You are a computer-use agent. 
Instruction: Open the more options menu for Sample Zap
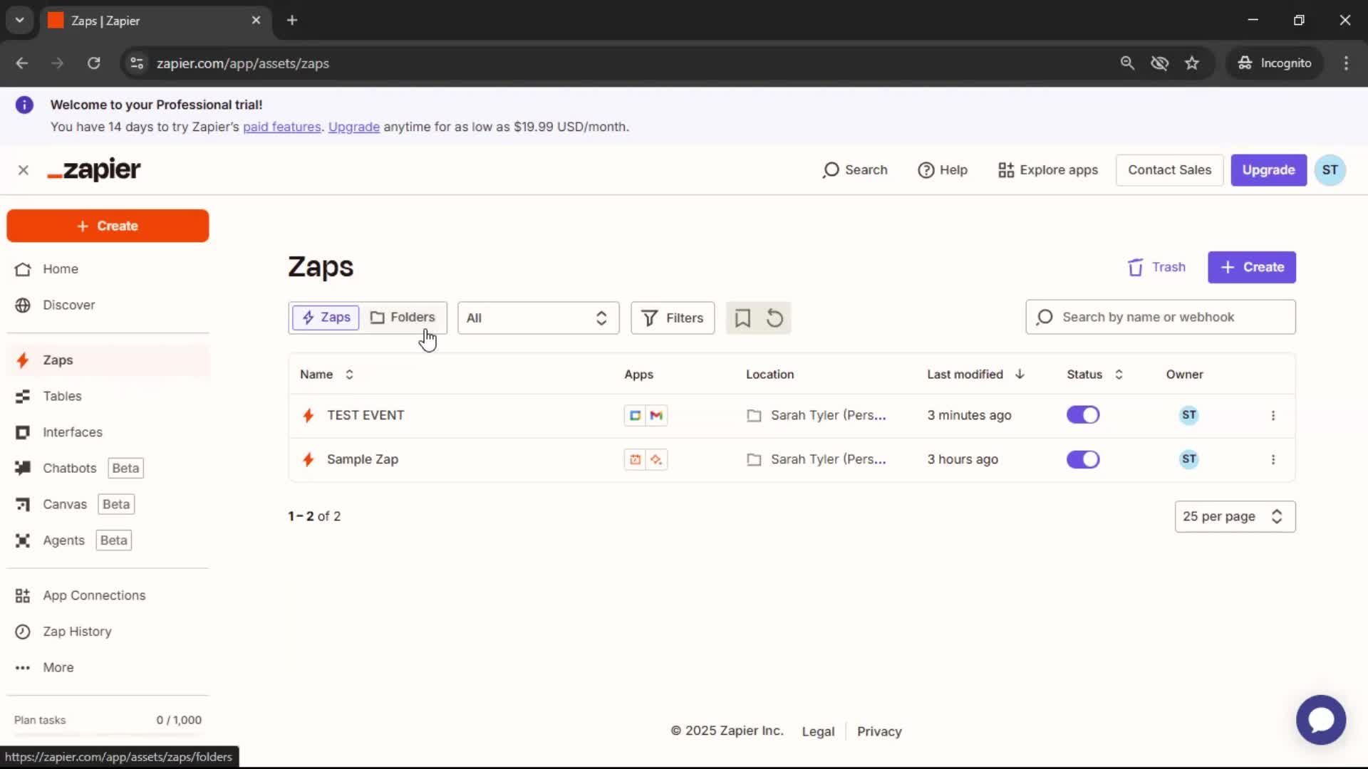pyautogui.click(x=1273, y=459)
